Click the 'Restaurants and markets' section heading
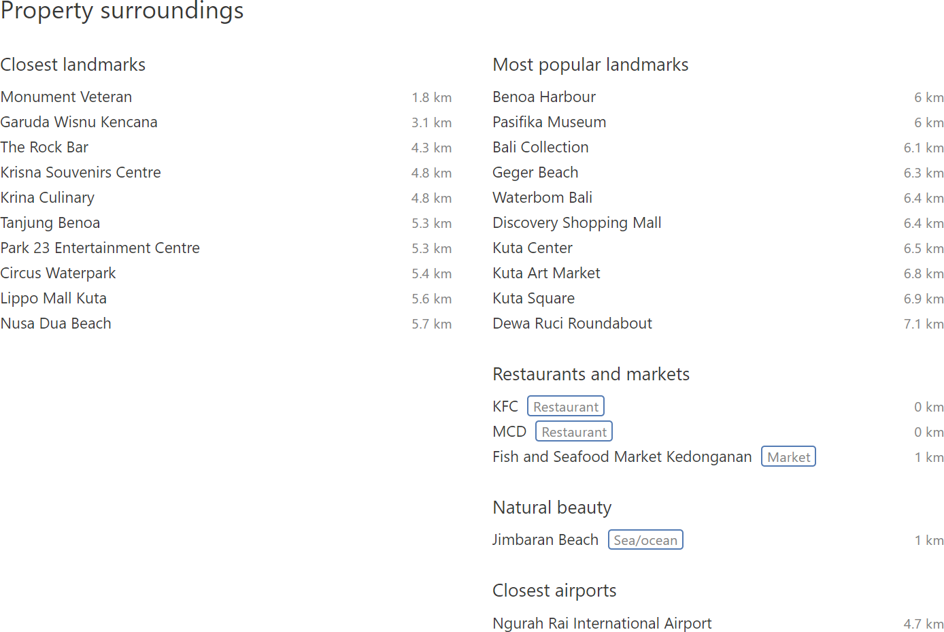Screen dimensions: 944x632 (591, 374)
